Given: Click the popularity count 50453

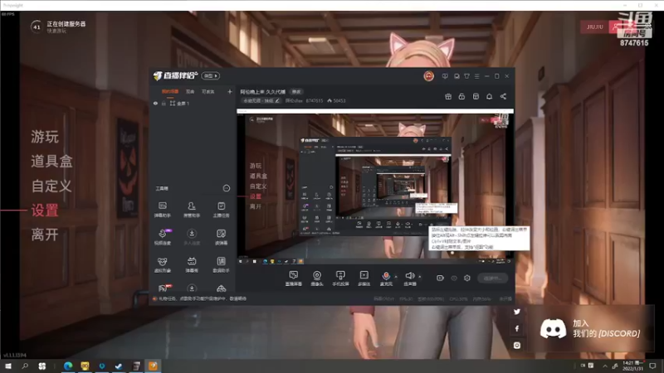Looking at the screenshot, I should pos(337,100).
